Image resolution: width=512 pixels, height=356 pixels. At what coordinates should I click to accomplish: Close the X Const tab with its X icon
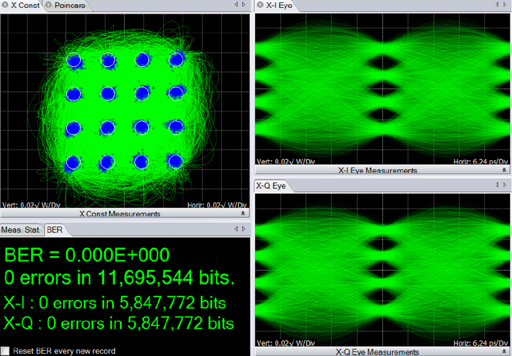[x=5, y=5]
